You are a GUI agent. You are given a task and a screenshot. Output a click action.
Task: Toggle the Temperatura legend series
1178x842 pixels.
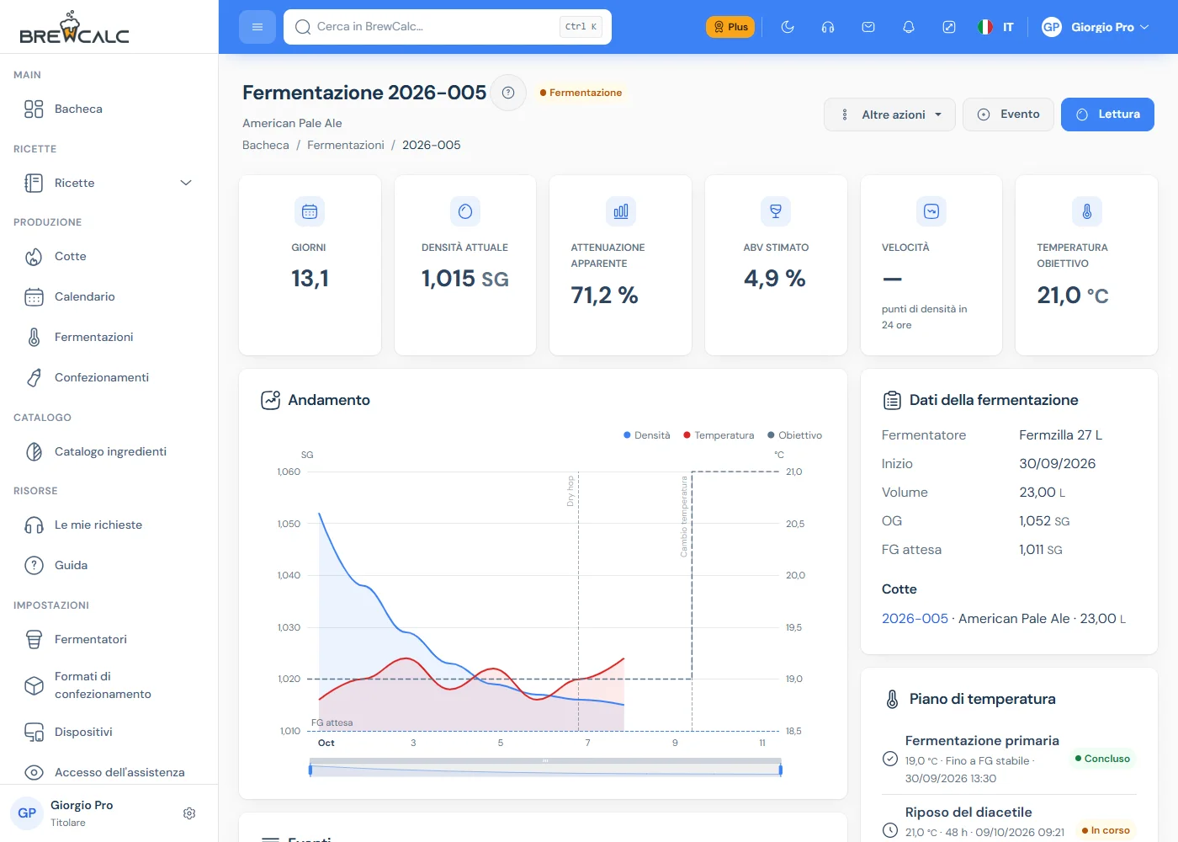(719, 435)
